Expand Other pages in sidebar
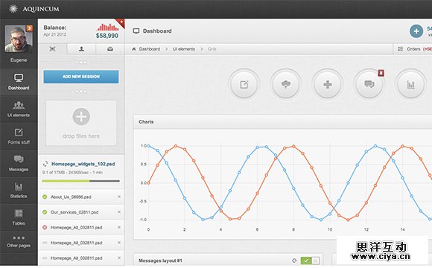Viewport: 432px width, 268px height. (x=19, y=241)
